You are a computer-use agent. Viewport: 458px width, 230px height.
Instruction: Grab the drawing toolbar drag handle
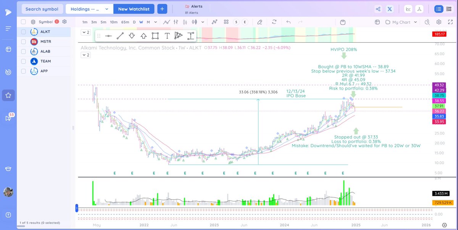point(99,36)
